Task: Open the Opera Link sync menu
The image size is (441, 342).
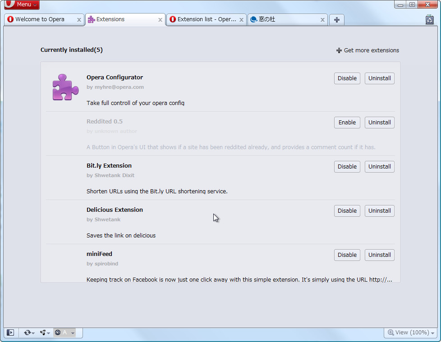Action: click(x=29, y=333)
